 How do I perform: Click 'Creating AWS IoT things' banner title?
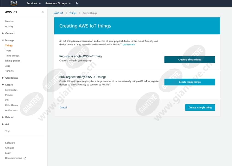[x=85, y=26]
